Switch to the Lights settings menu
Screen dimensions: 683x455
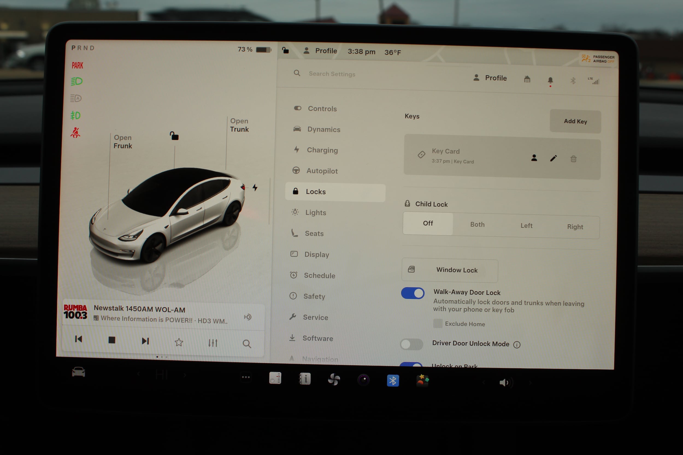click(x=315, y=213)
